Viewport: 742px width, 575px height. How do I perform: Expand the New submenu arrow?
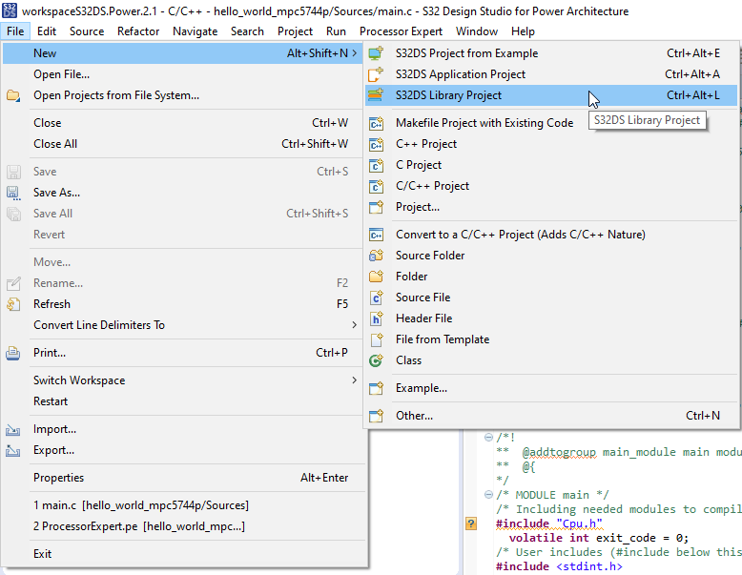click(355, 53)
